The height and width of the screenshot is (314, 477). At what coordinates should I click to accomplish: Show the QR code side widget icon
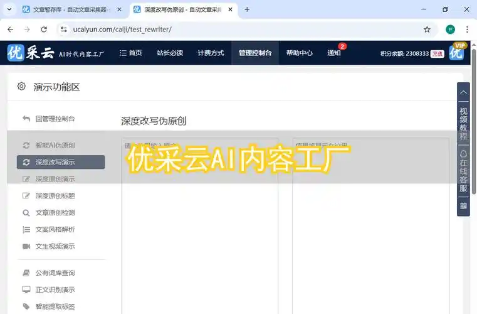[463, 206]
